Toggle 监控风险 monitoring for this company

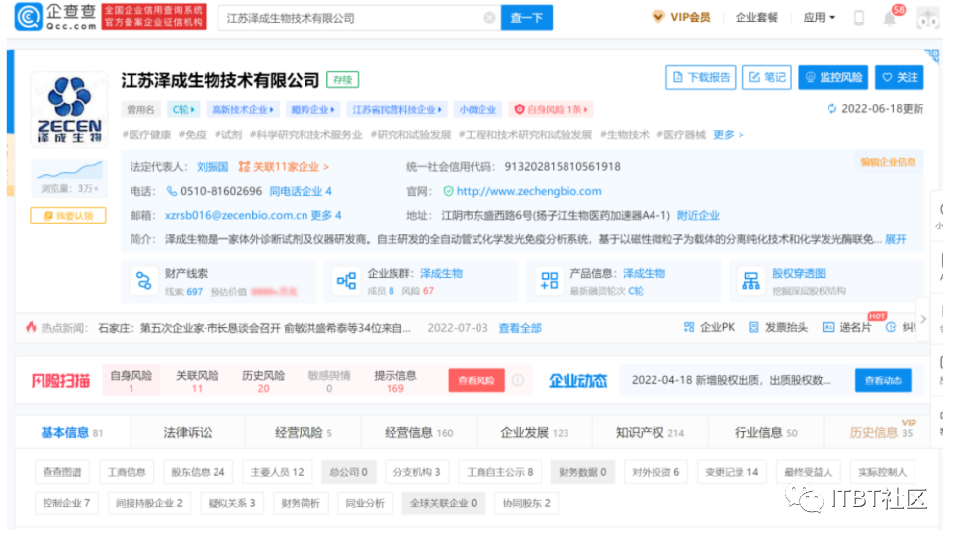832,78
